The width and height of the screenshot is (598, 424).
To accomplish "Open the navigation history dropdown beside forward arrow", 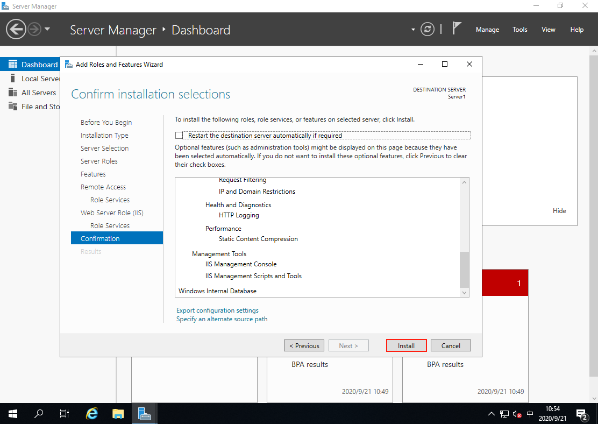I will click(x=47, y=29).
